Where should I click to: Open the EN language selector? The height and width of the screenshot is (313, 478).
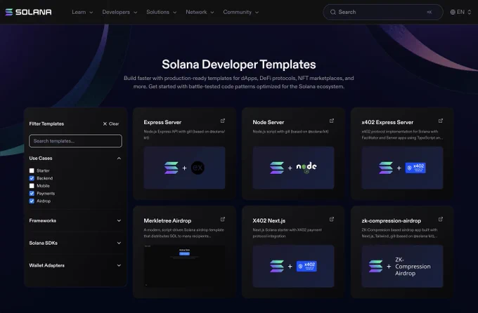point(460,12)
